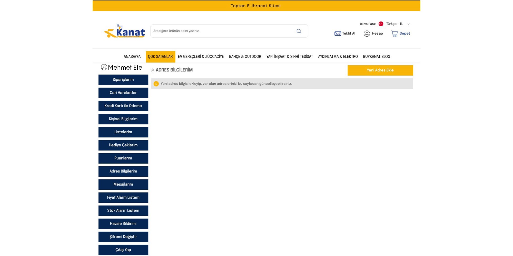Open Cari Hareketler from the sidebar
Viewport: 513px width, 256px height.
coord(123,93)
